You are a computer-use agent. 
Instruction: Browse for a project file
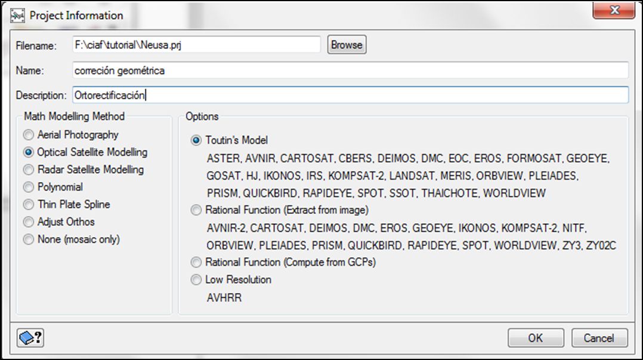click(347, 45)
